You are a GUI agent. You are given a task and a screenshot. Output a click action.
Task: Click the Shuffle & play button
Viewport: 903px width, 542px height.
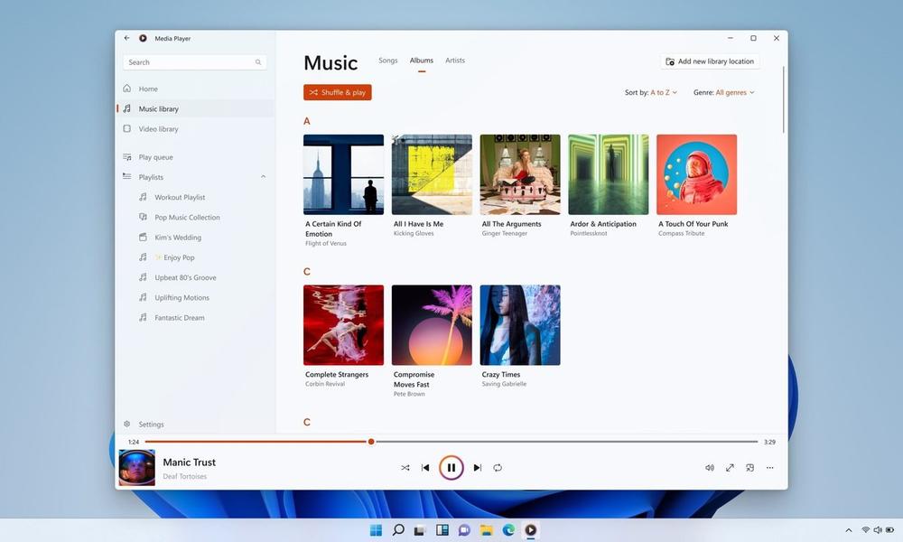(x=338, y=92)
